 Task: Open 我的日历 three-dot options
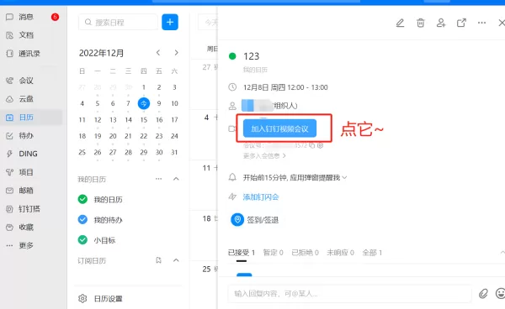(158, 179)
